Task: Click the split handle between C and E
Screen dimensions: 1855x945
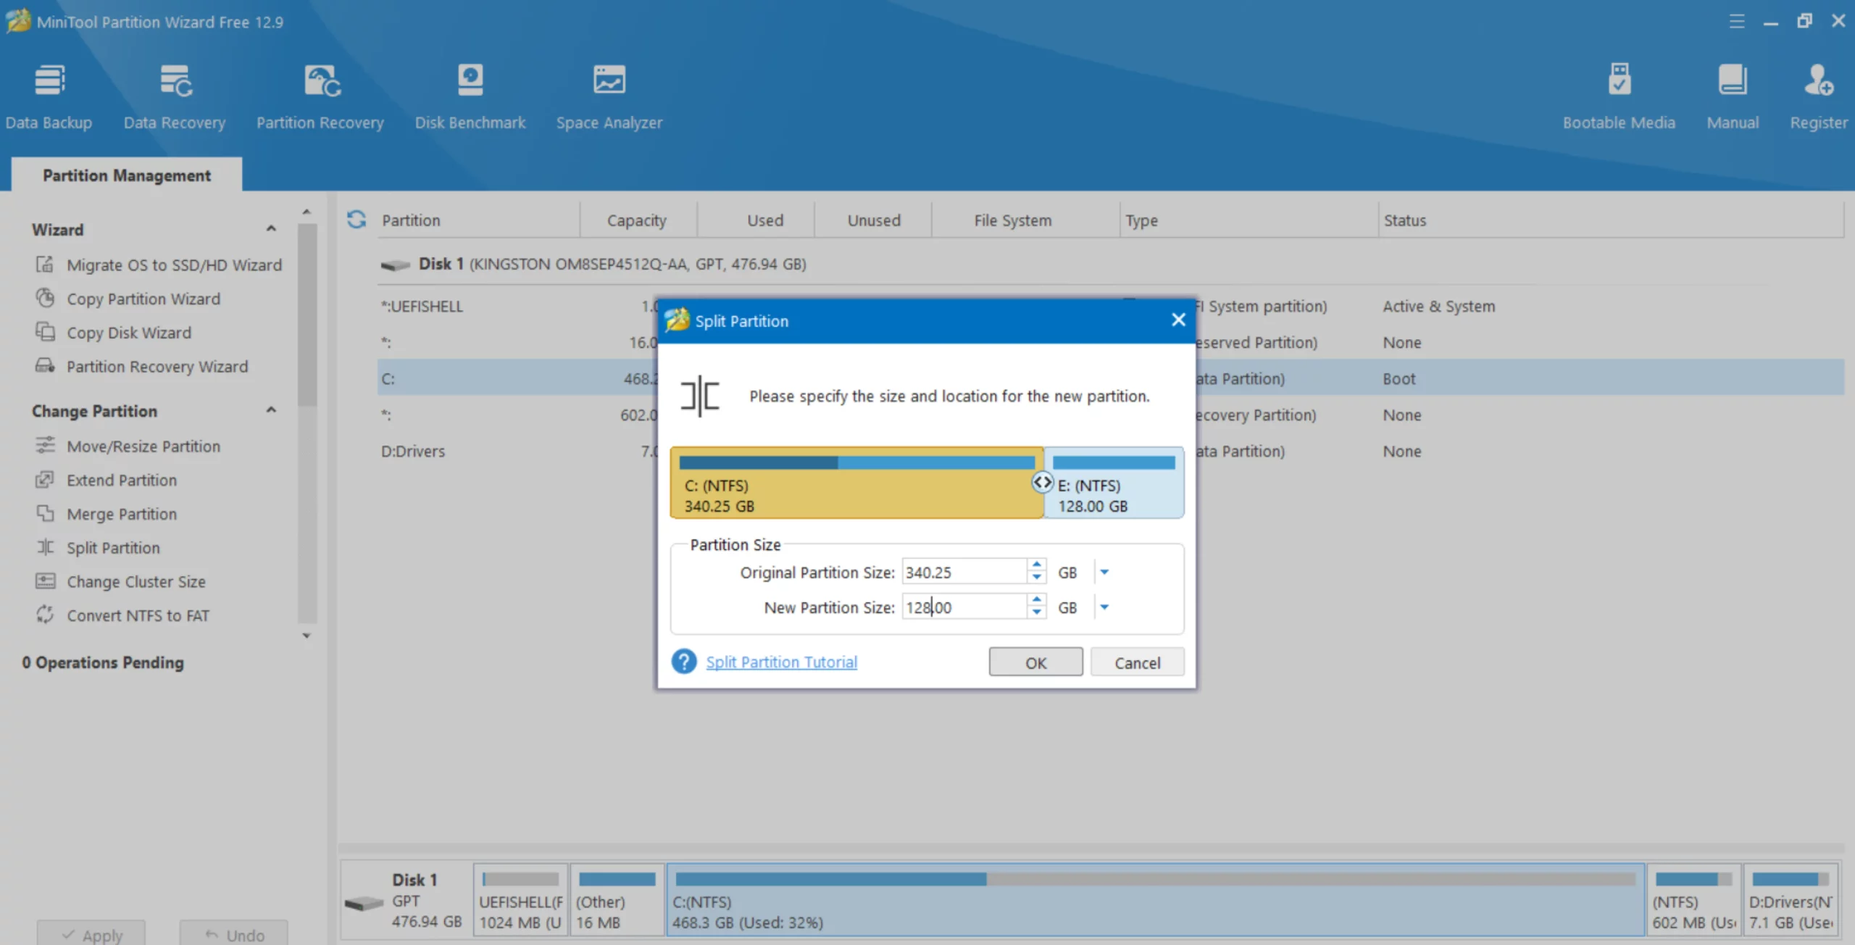Action: point(1042,483)
